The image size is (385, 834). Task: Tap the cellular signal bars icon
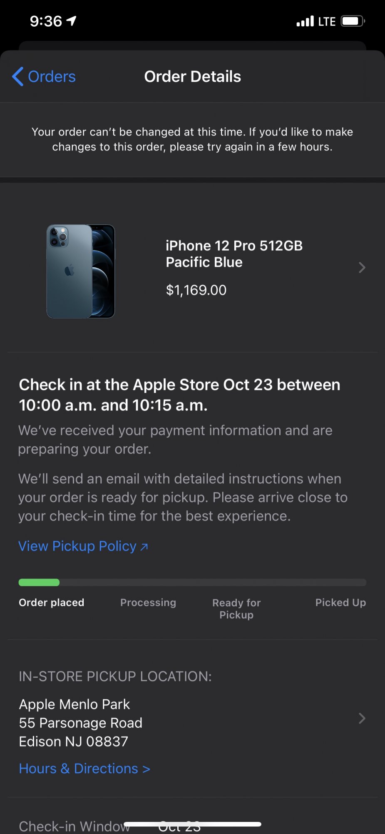click(x=305, y=21)
